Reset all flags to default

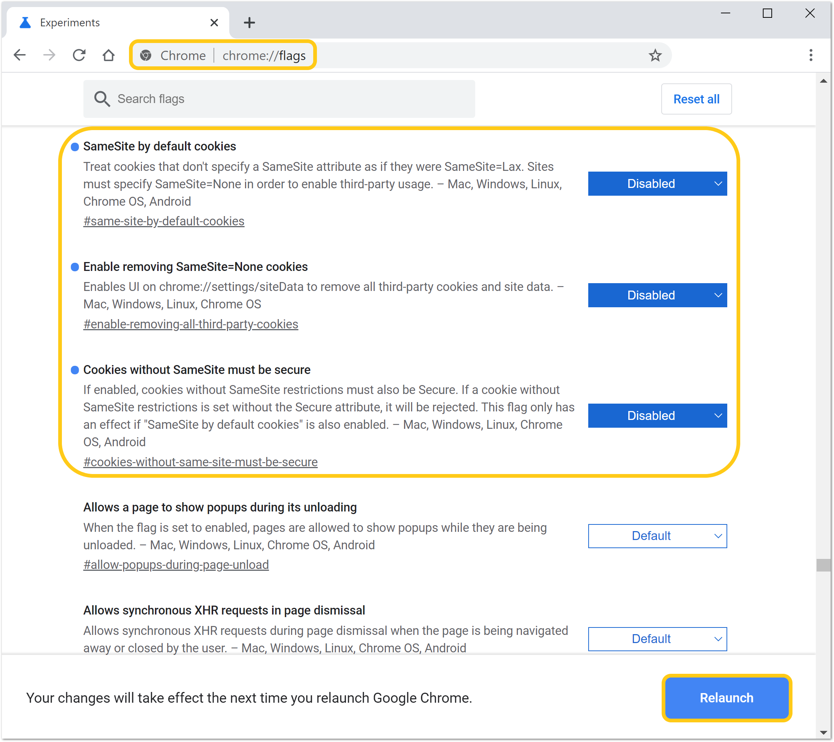click(x=696, y=99)
